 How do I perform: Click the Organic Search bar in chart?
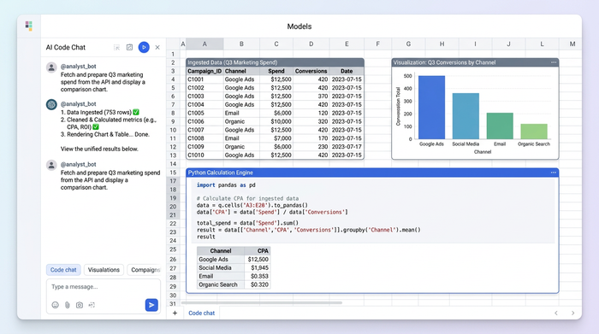(x=534, y=132)
